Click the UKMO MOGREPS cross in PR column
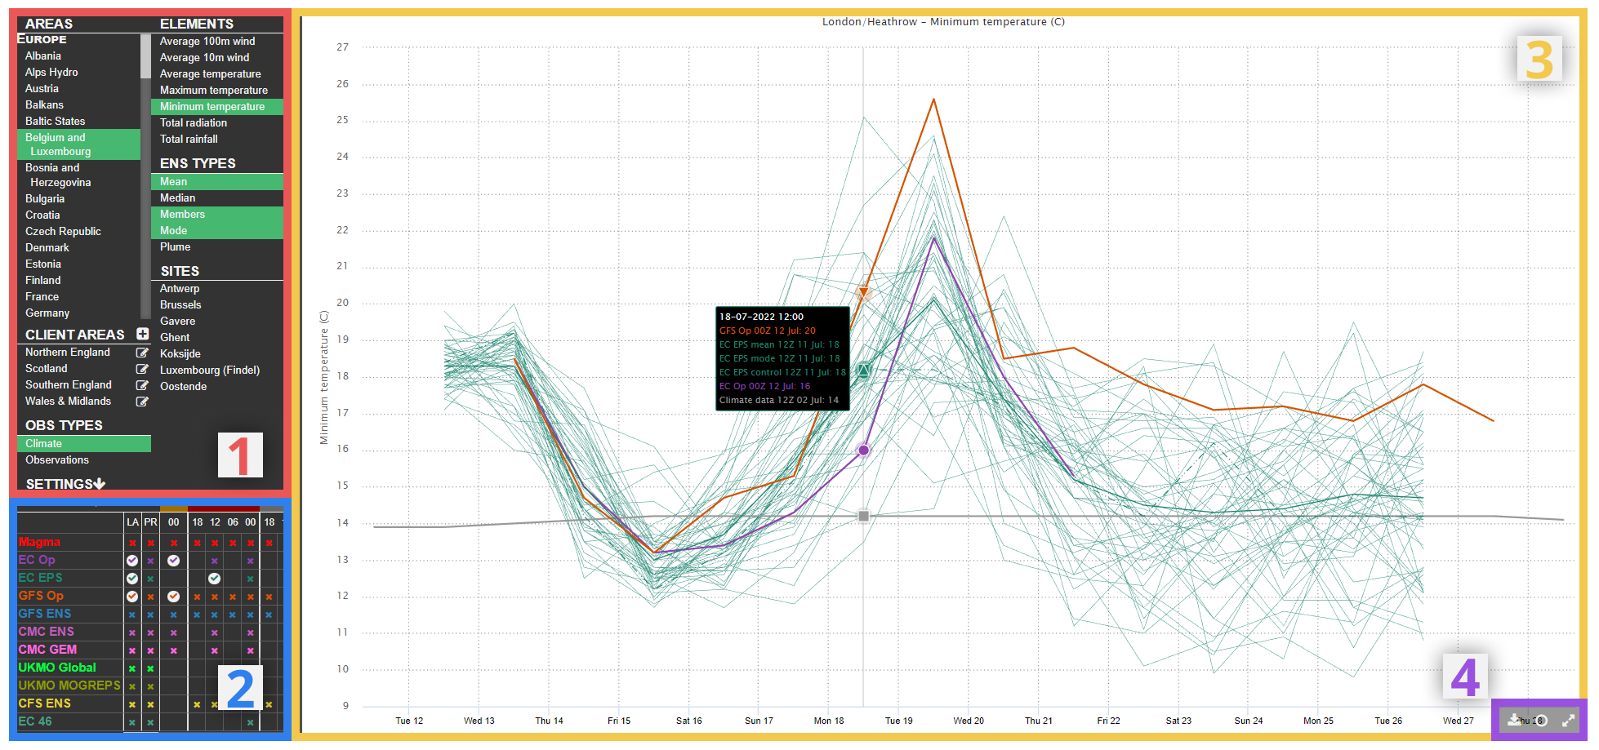This screenshot has height=750, width=1599. point(150,686)
